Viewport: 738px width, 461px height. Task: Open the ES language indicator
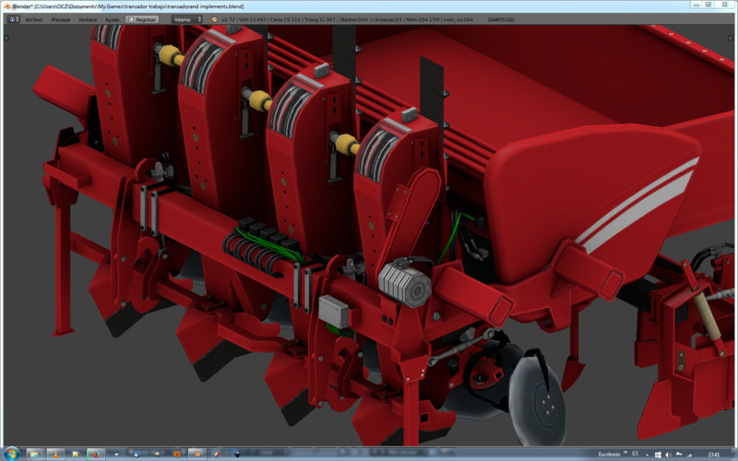click(x=635, y=454)
